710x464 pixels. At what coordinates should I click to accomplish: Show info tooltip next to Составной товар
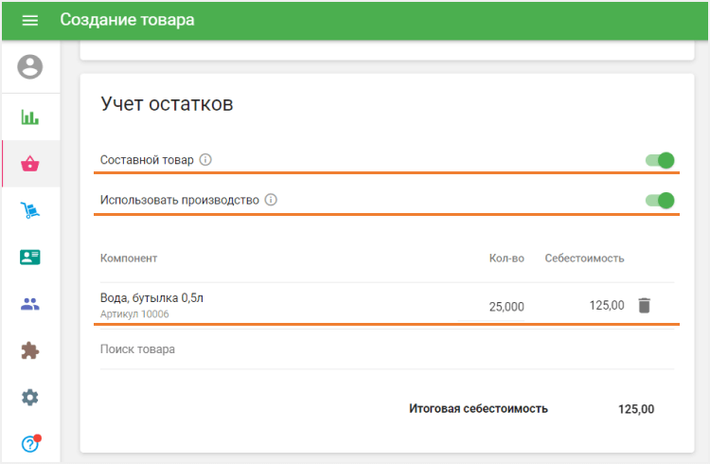[205, 159]
